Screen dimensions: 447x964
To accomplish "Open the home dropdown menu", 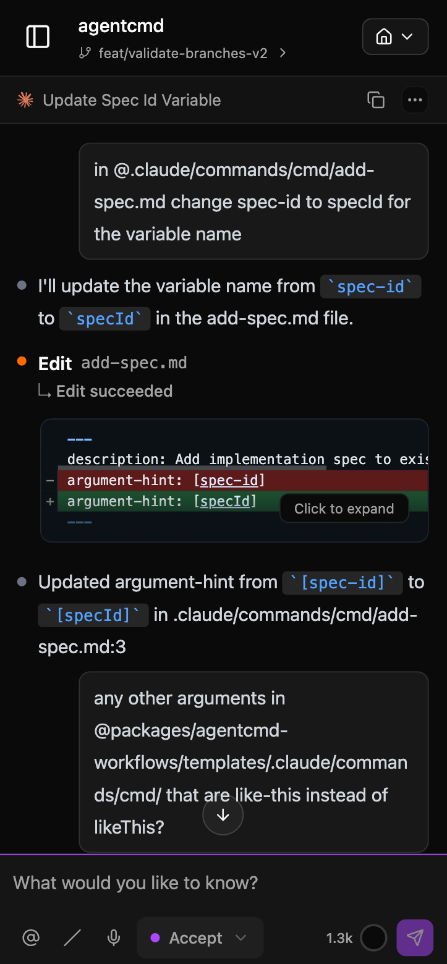I will (395, 37).
